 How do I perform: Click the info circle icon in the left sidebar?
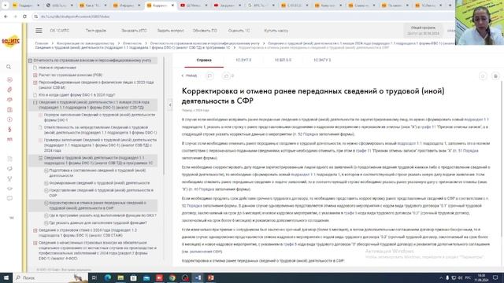9,119
